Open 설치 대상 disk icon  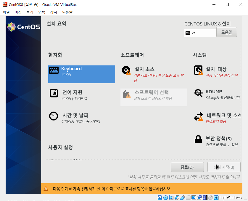[198, 70]
